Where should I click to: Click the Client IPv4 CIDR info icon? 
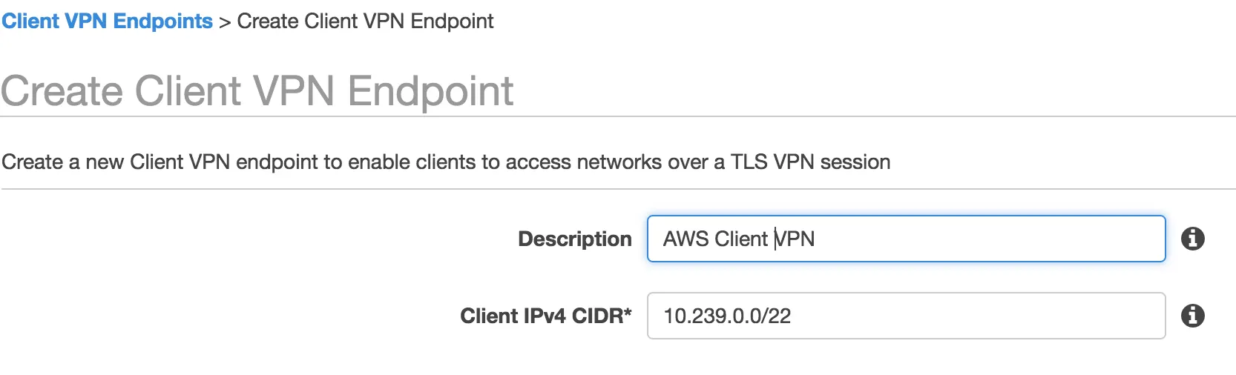(1192, 316)
